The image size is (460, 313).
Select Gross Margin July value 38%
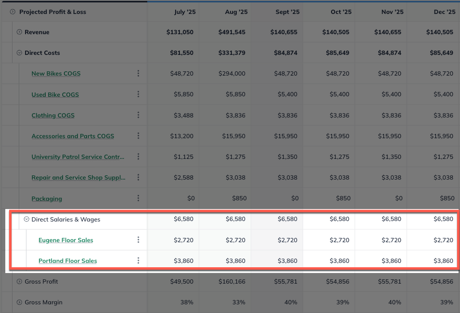(x=187, y=302)
